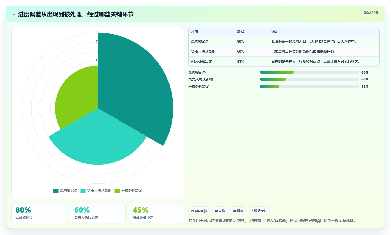Select the 形成处理决定 cell in the table

(202, 62)
